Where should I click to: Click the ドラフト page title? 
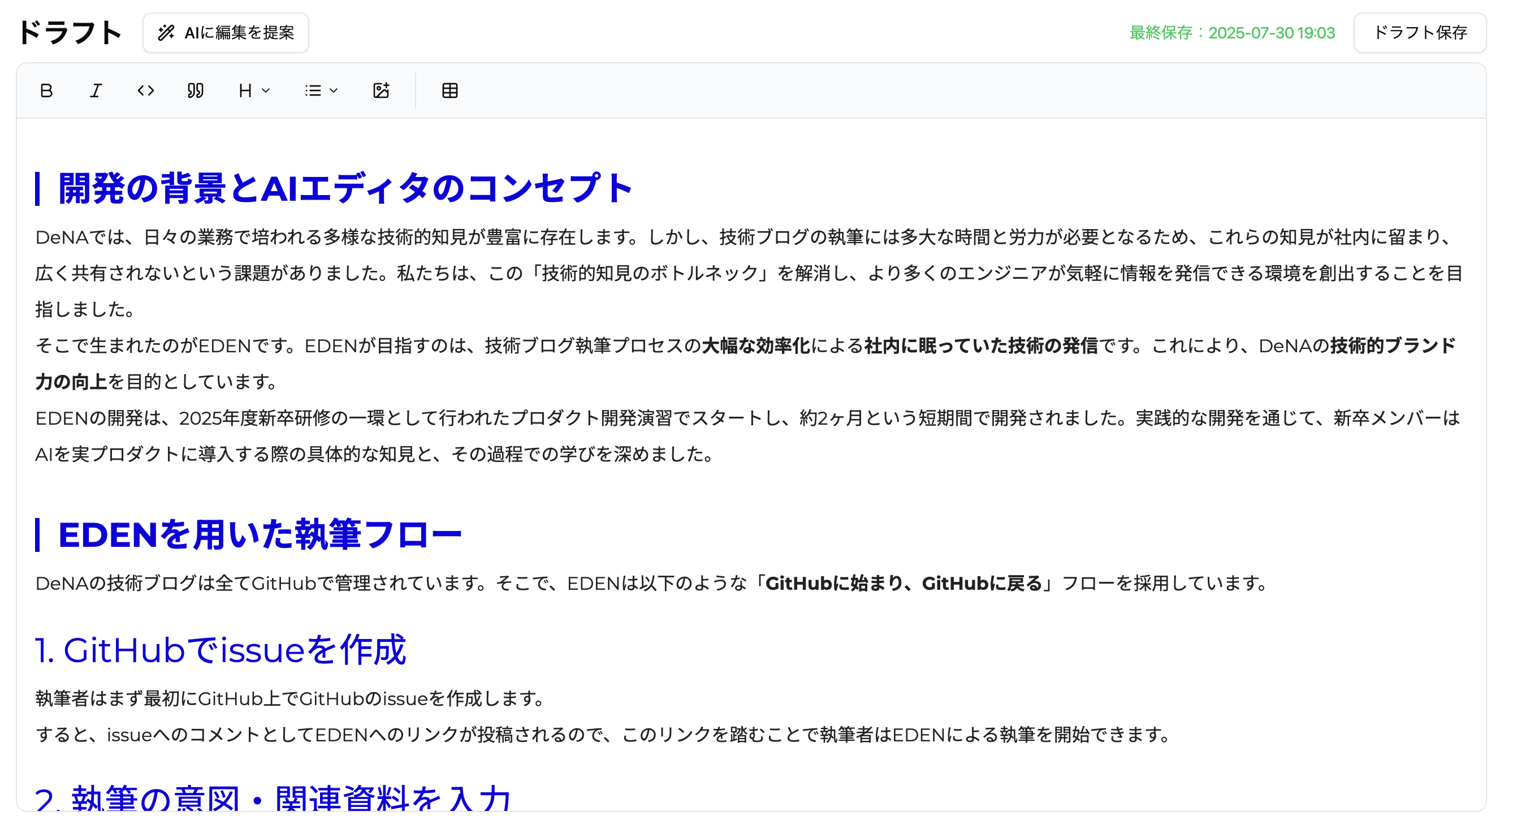click(x=70, y=33)
